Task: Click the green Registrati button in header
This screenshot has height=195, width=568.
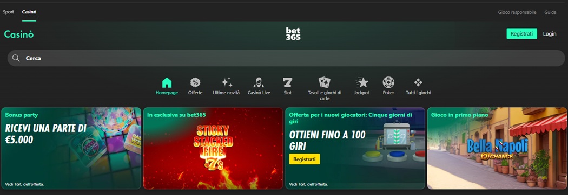Action: tap(521, 33)
